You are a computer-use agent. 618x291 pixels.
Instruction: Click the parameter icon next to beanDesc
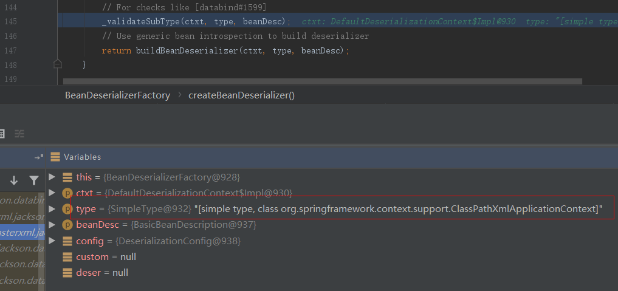pos(68,225)
